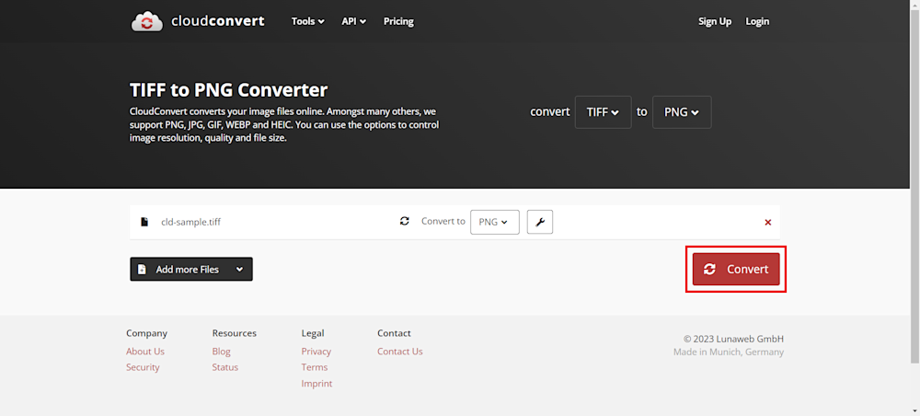920x416 pixels.
Task: Open the wrench options for cld-sample.tiff
Action: (x=540, y=222)
